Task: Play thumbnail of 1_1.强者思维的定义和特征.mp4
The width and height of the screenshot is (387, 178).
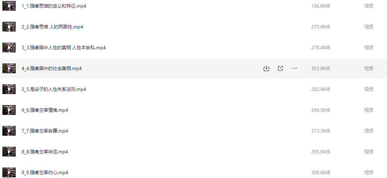Action: pyautogui.click(x=9, y=6)
